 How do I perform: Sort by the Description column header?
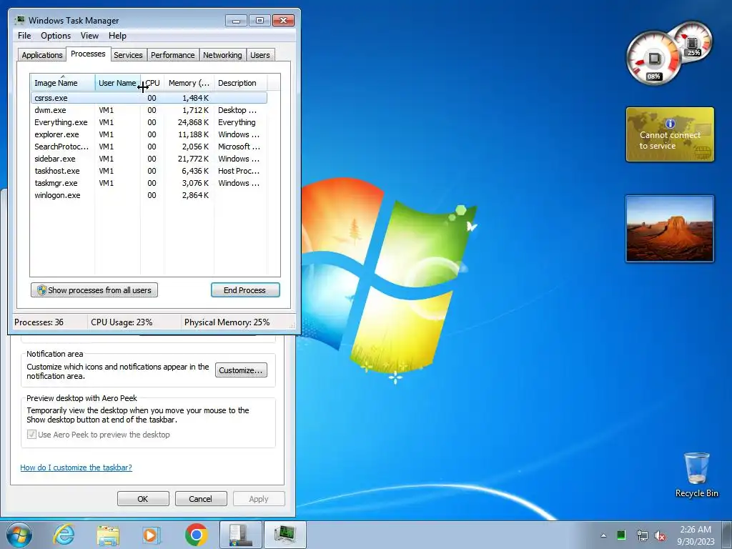(240, 83)
